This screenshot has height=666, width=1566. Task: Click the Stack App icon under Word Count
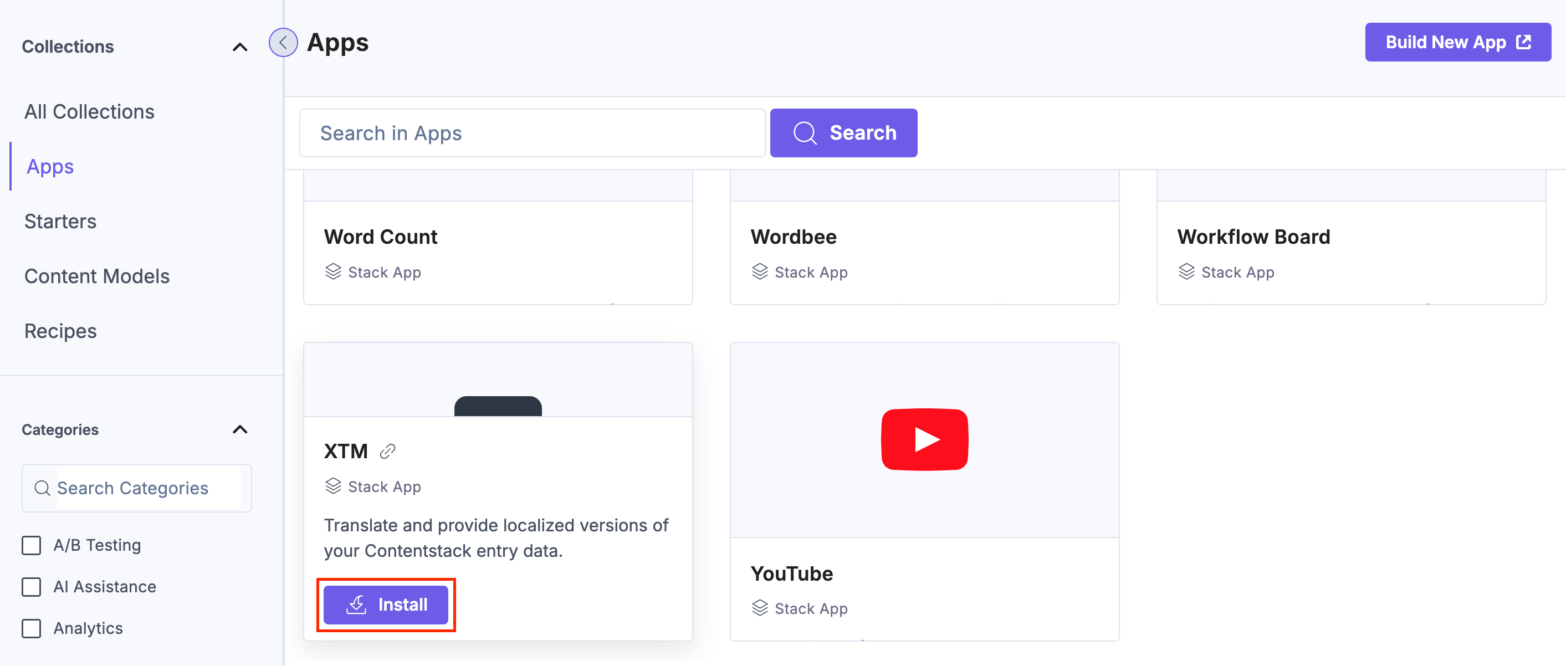tap(333, 271)
